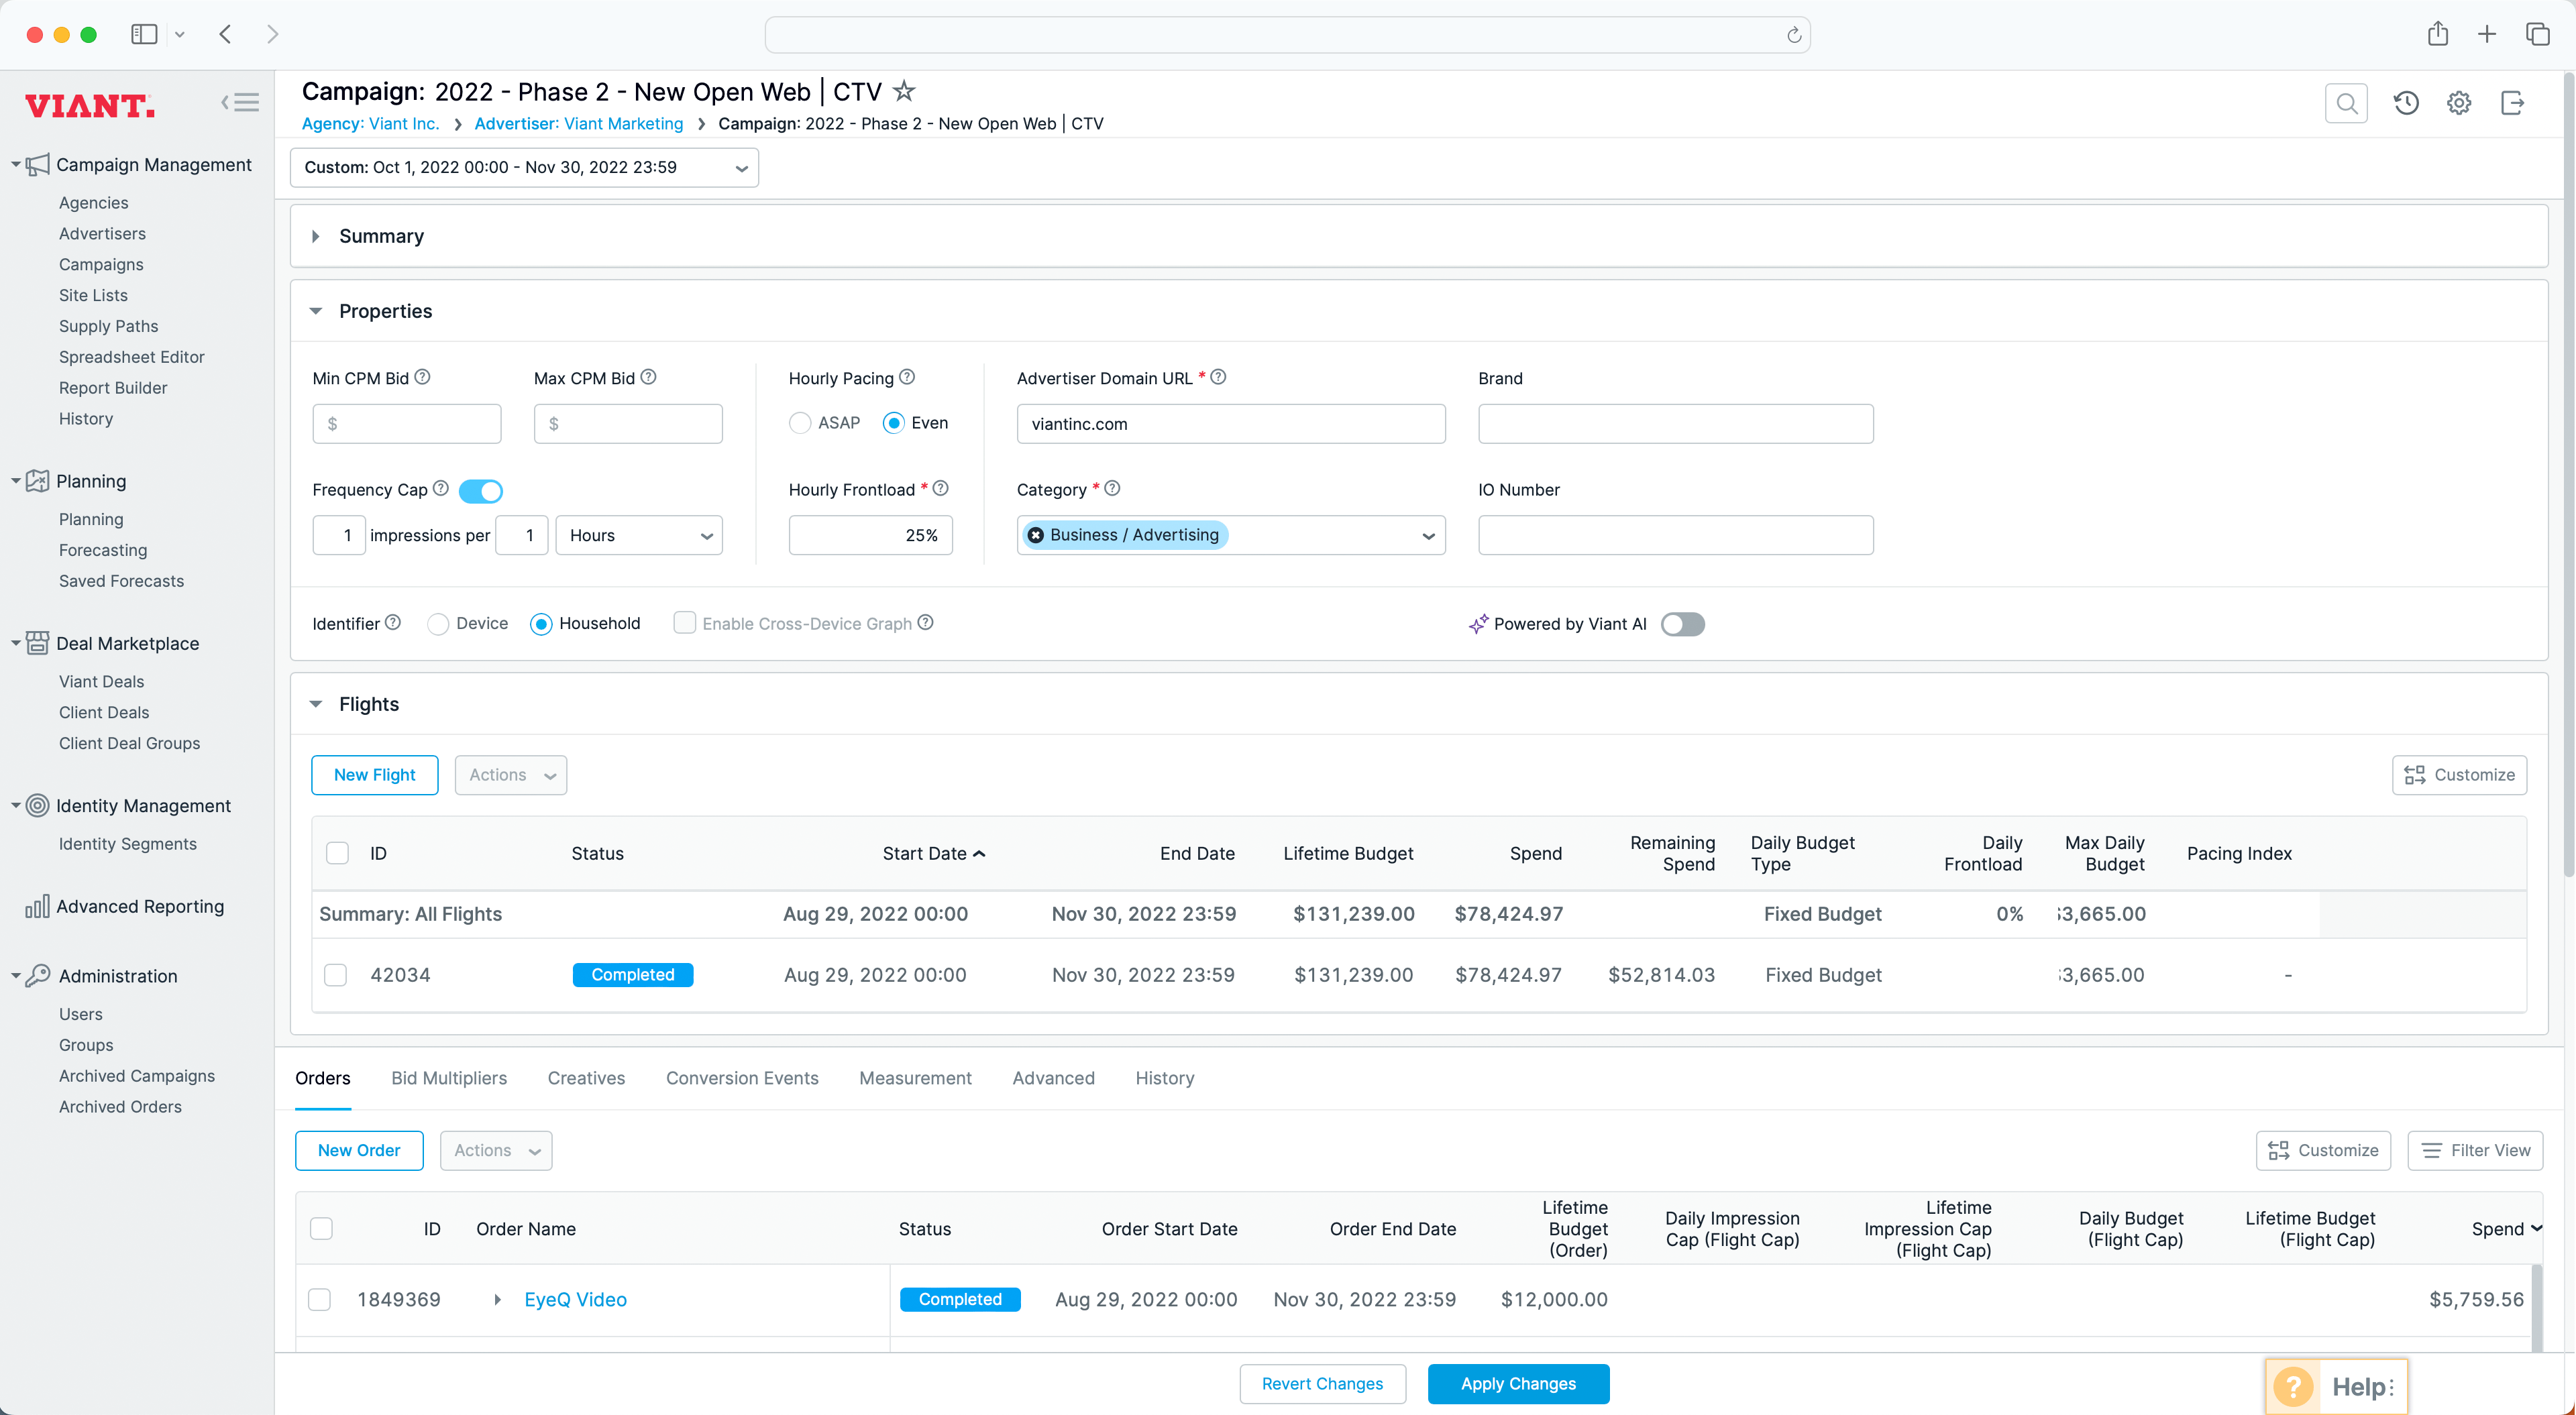Click the Help question mark widget
Image resolution: width=2576 pixels, height=1415 pixels.
[x=2293, y=1386]
